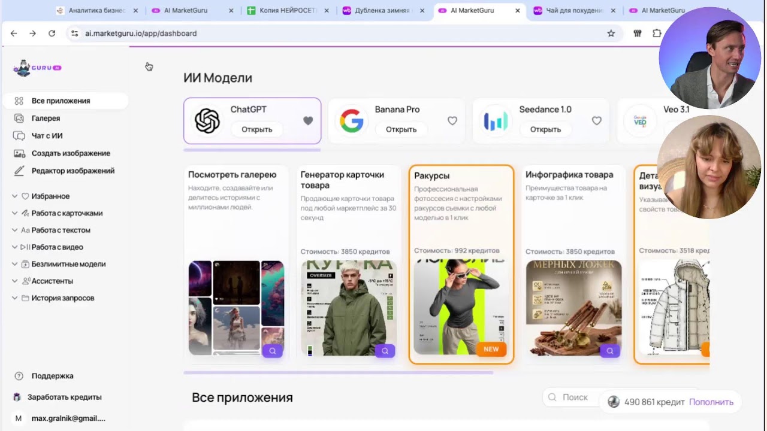Expand the Работа с видео chevron
Screen dimensions: 767x431
(15, 247)
